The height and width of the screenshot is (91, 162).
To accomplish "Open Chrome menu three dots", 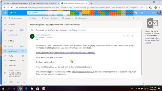I will pyautogui.click(x=160, y=8).
